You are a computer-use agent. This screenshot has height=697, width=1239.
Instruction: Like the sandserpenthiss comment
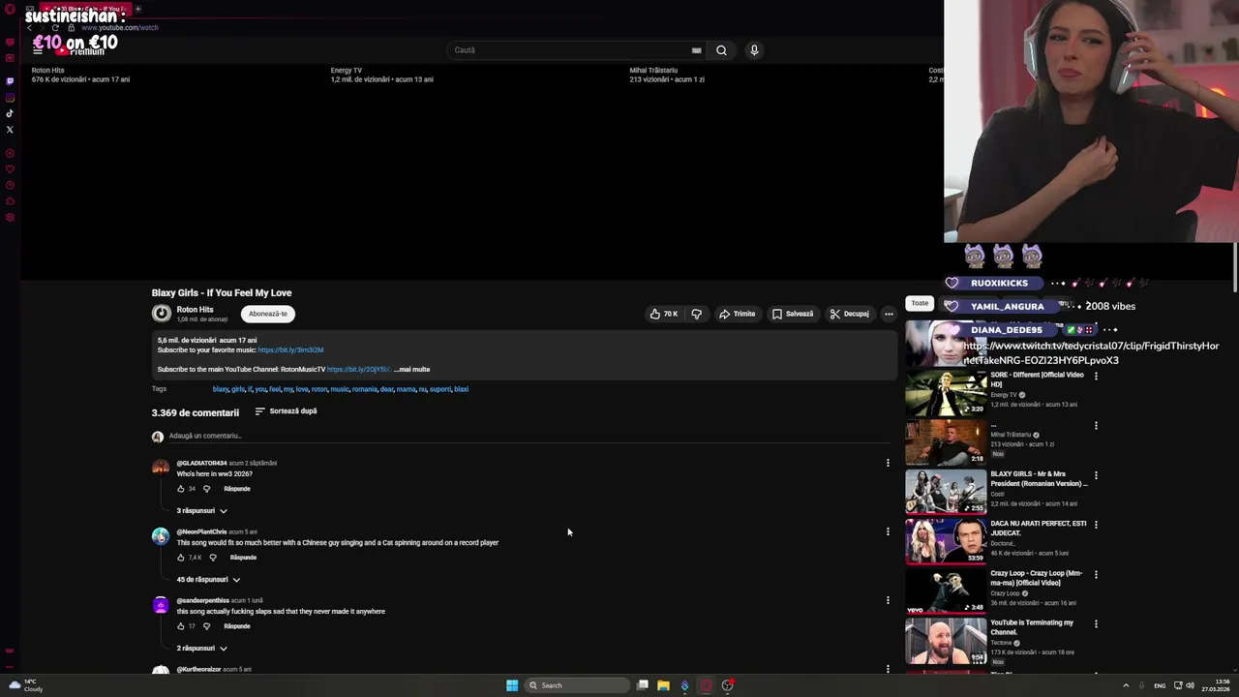click(x=181, y=626)
